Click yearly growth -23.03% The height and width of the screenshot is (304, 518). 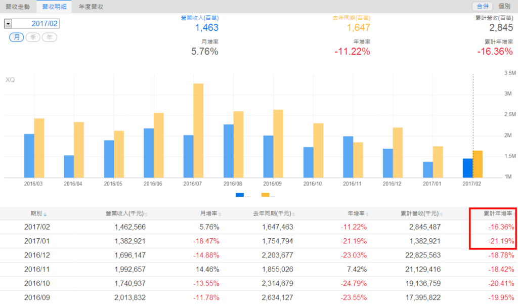354,255
